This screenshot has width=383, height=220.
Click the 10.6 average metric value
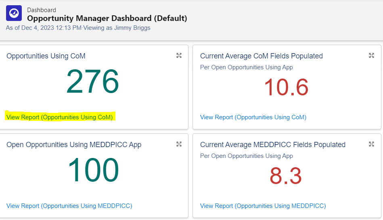point(286,87)
